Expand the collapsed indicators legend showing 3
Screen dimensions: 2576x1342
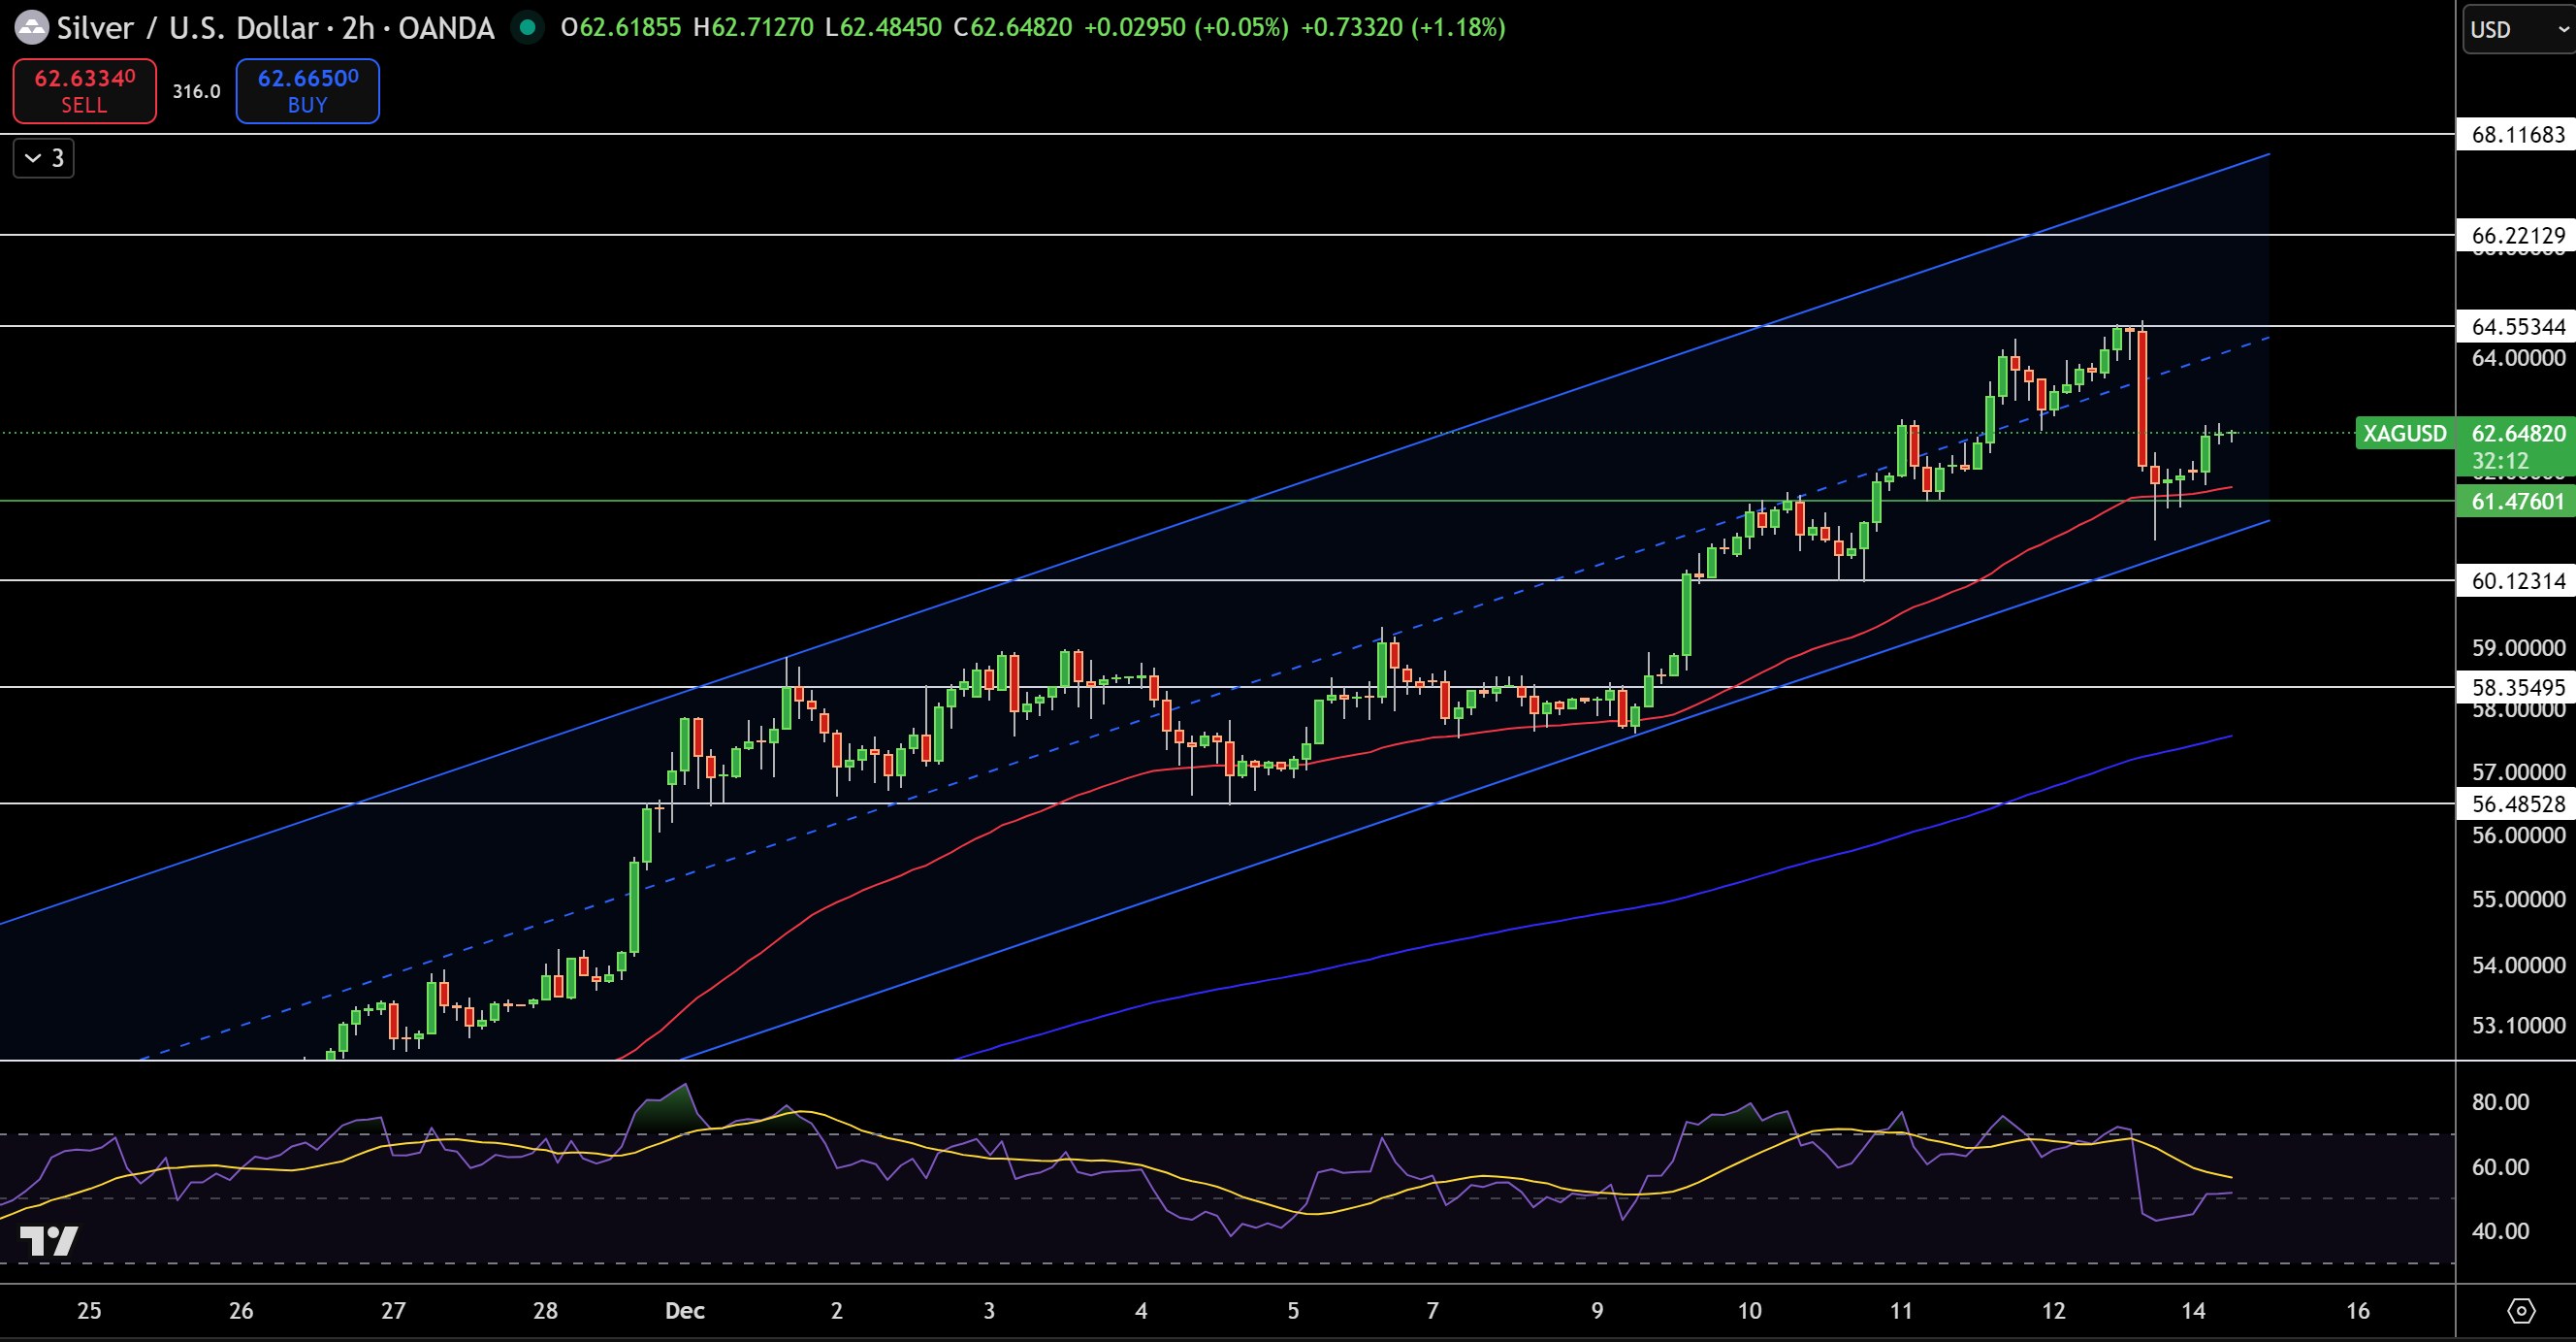(x=44, y=158)
